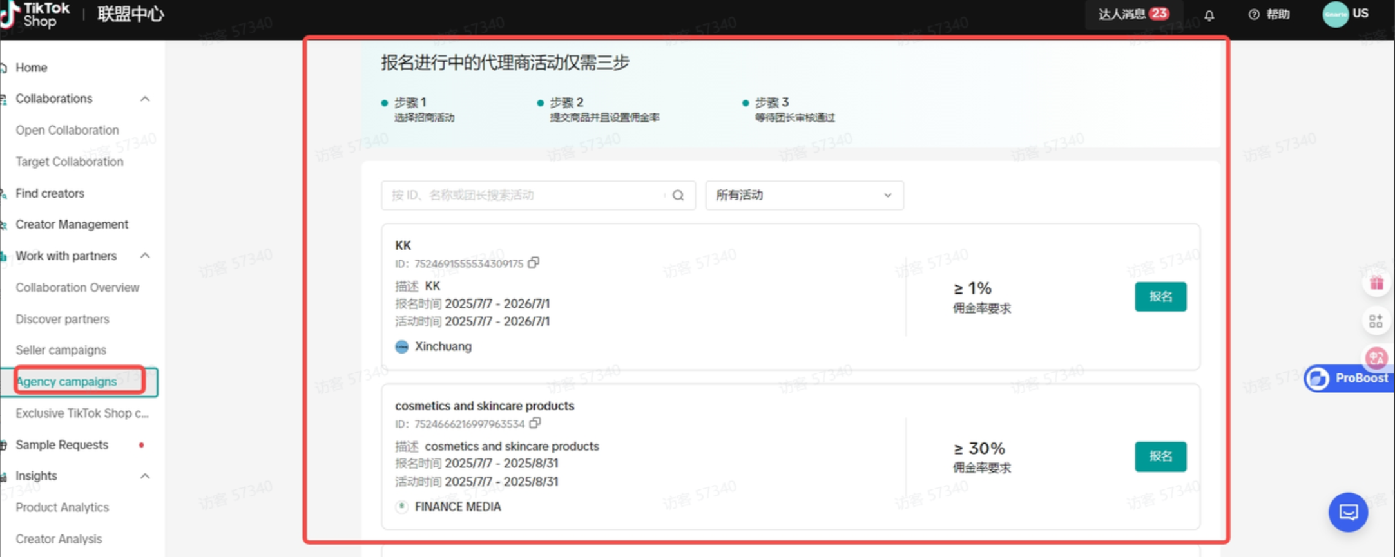Collapse the Work with partners section
Viewport: 1395px width, 557px height.
145,256
